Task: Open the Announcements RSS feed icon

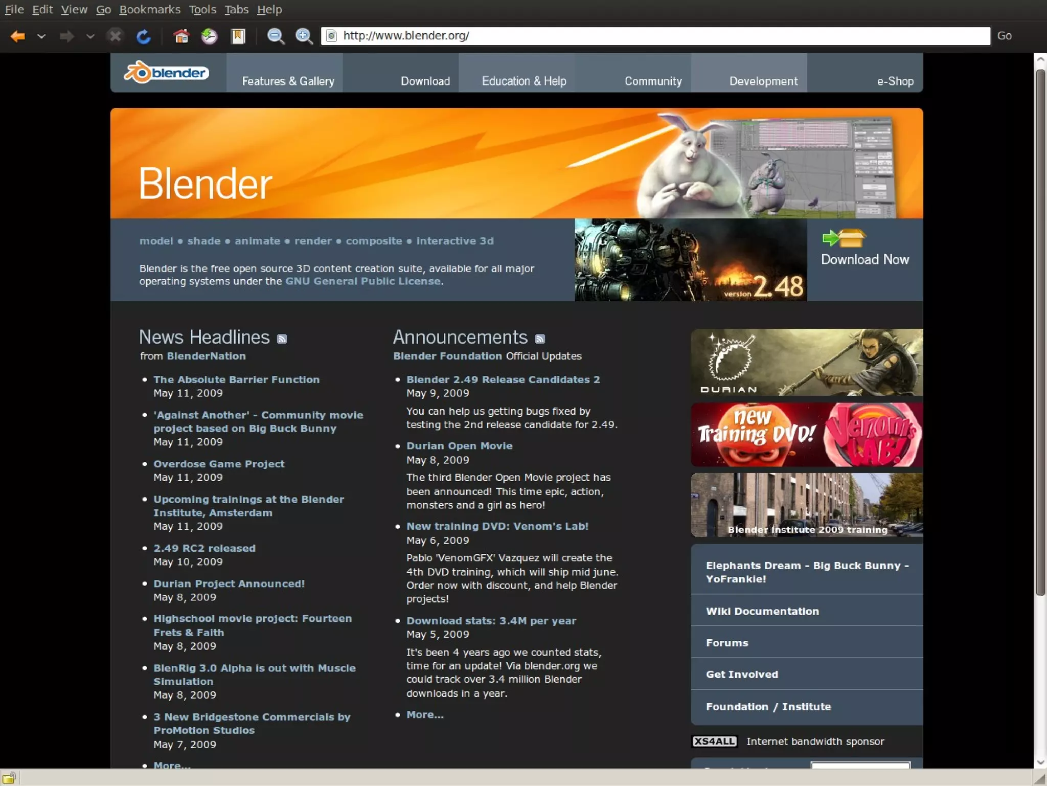Action: click(540, 339)
